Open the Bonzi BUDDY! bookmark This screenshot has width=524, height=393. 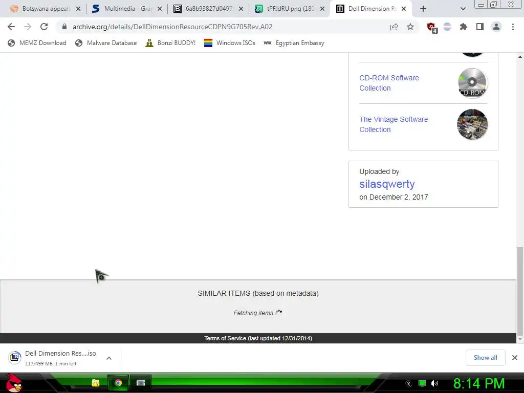point(170,43)
